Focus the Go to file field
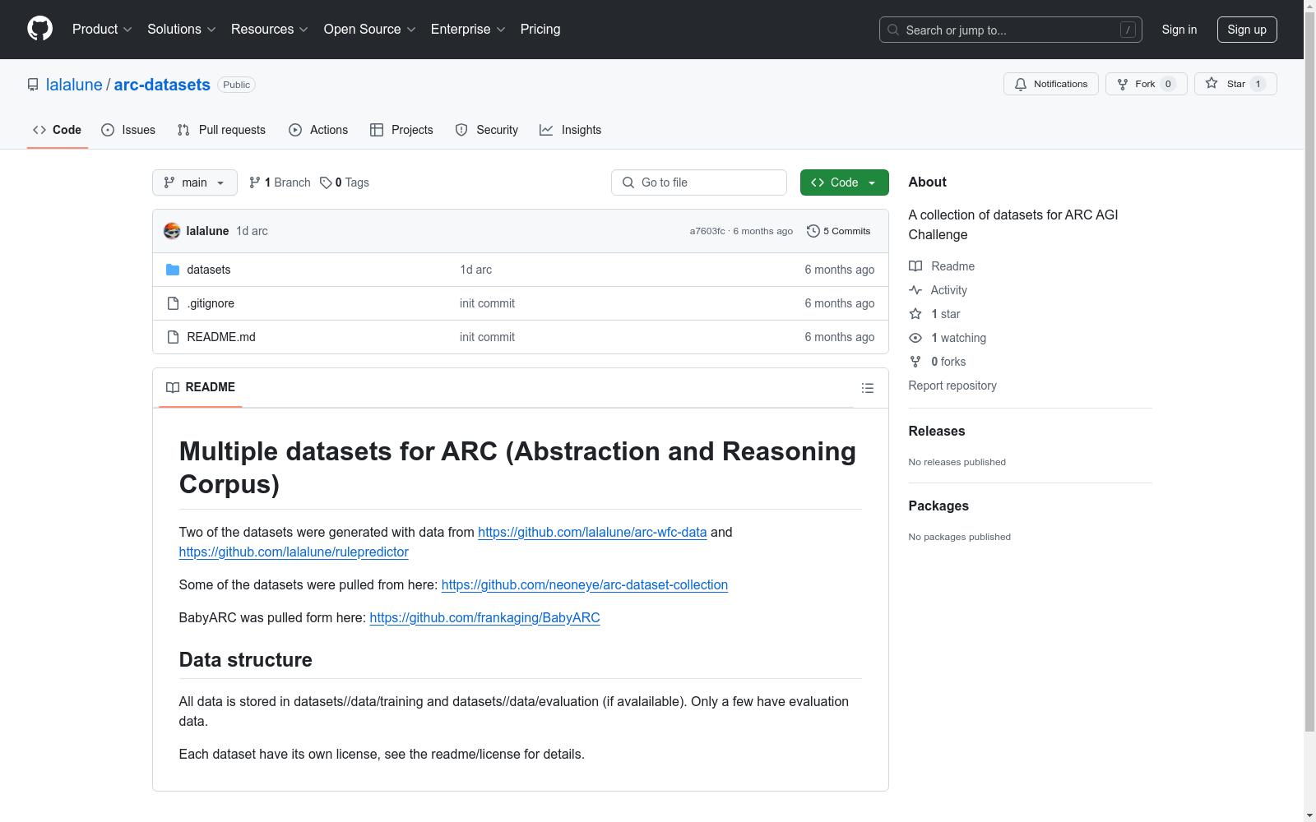The image size is (1316, 822). pos(699,182)
